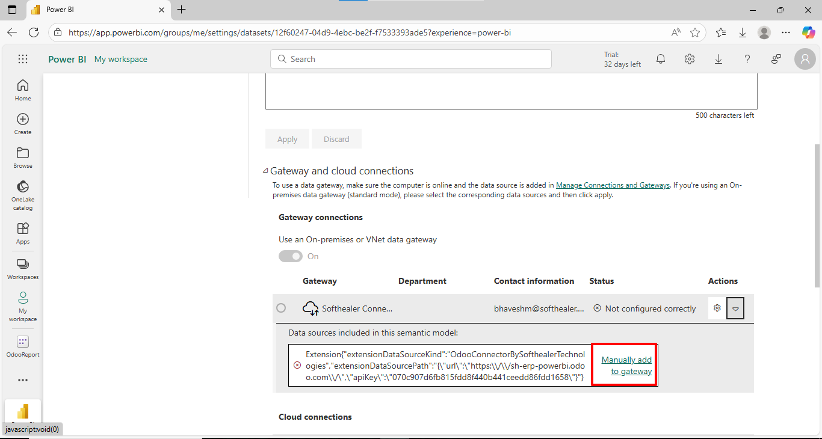822x439 pixels.
Task: Open the Copilot icon in the browser
Action: coord(808,32)
